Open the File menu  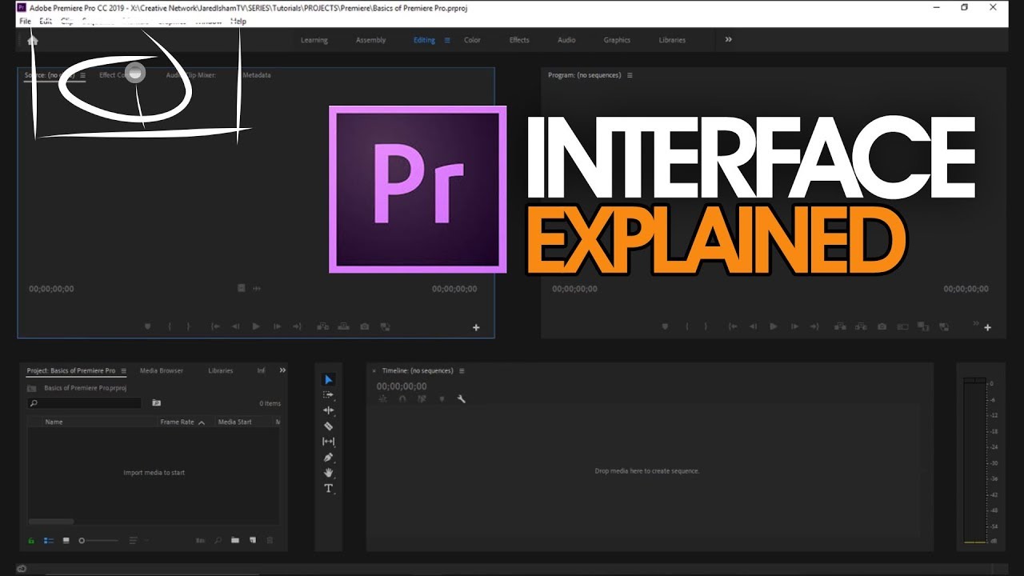pyautogui.click(x=25, y=21)
